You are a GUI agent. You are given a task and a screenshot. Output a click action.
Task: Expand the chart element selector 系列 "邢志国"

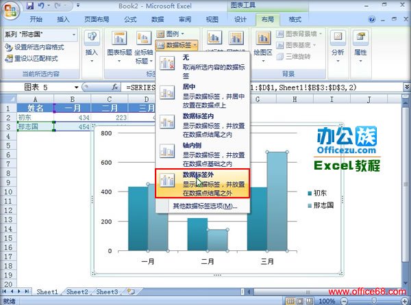(x=74, y=34)
